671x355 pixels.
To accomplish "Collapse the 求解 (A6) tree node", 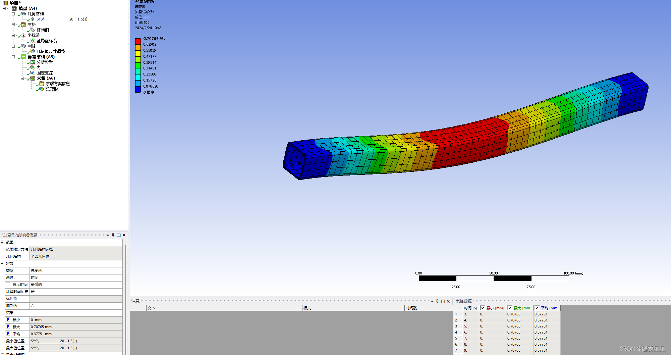I will click(22, 78).
